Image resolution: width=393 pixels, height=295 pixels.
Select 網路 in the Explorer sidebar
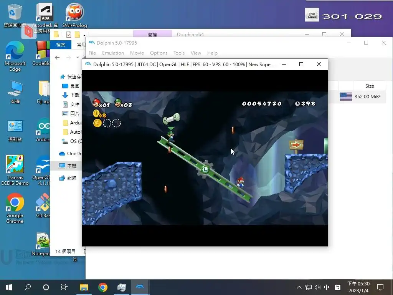pyautogui.click(x=68, y=178)
